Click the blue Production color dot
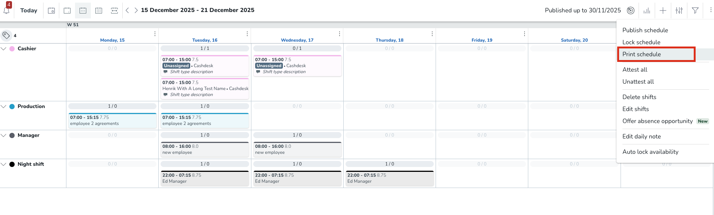Image resolution: width=714 pixels, height=215 pixels. (x=12, y=107)
